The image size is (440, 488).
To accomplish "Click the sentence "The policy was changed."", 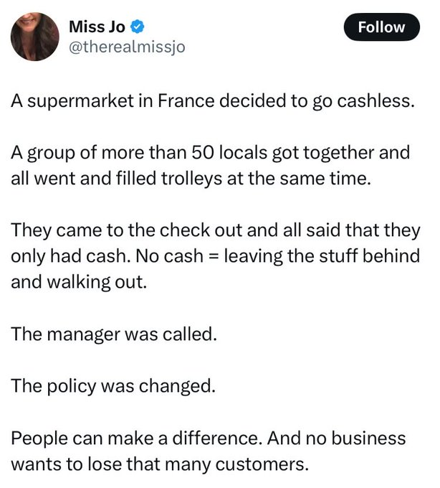I will (113, 387).
